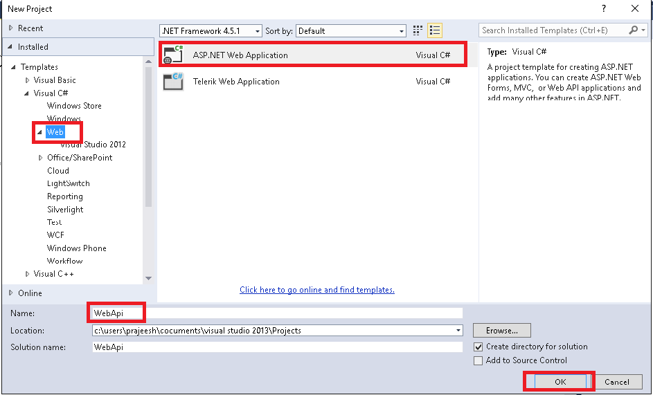This screenshot has height=395, width=653.
Task: Select Silverlight template category
Action: pos(65,210)
